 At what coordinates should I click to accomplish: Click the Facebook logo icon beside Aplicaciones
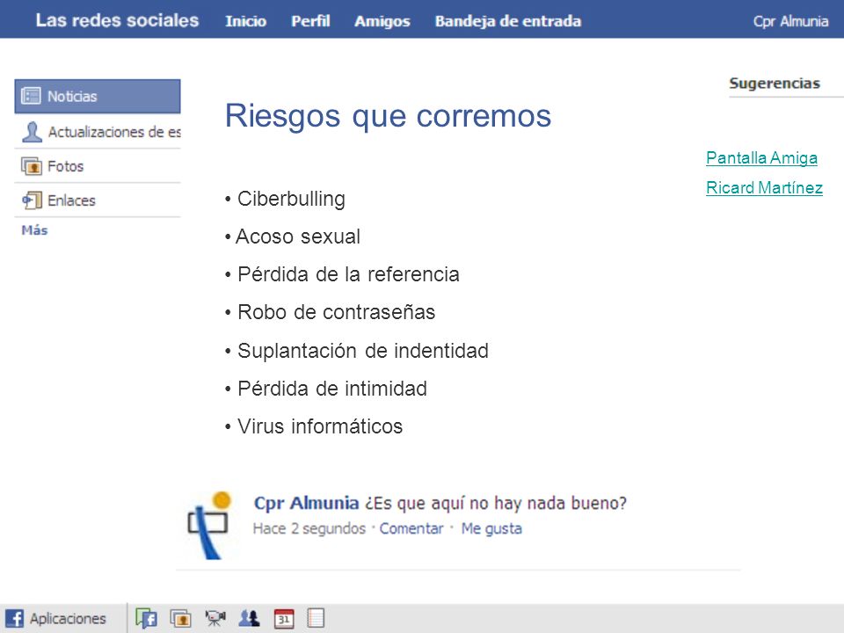15,618
